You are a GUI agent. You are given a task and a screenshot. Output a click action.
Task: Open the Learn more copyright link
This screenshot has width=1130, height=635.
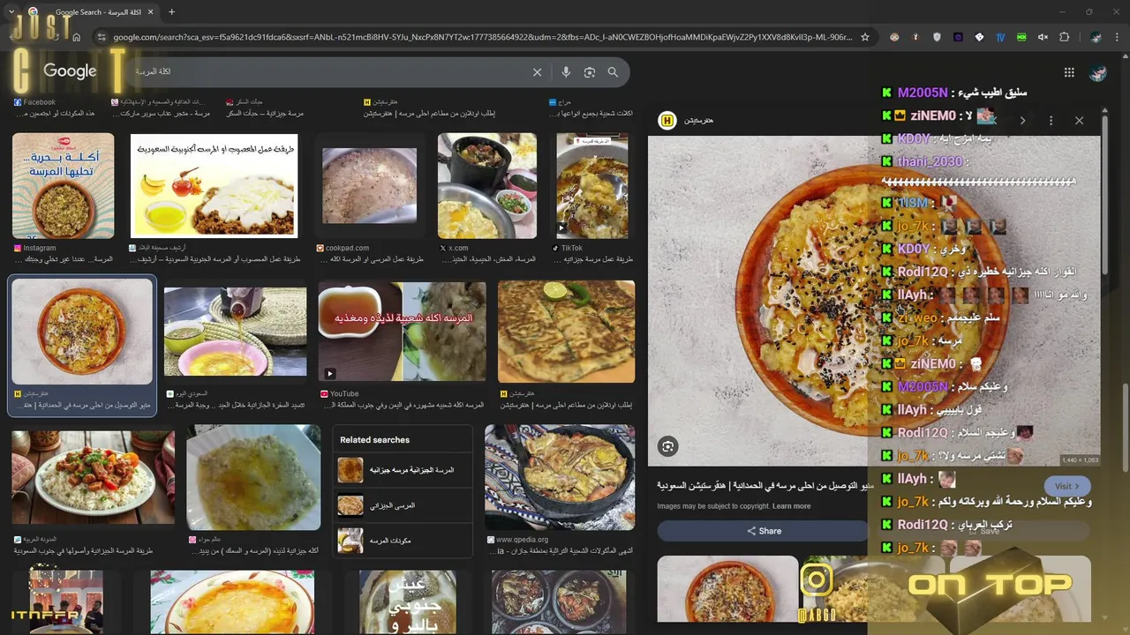coord(791,506)
